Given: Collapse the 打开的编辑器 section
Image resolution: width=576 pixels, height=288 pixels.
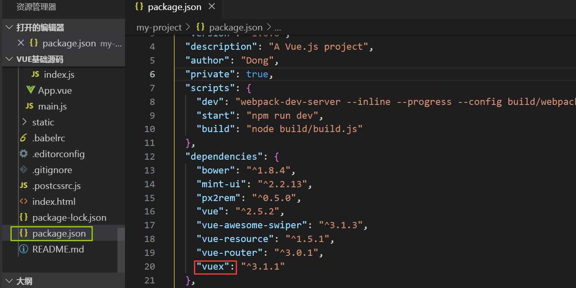Looking at the screenshot, I should [9, 28].
